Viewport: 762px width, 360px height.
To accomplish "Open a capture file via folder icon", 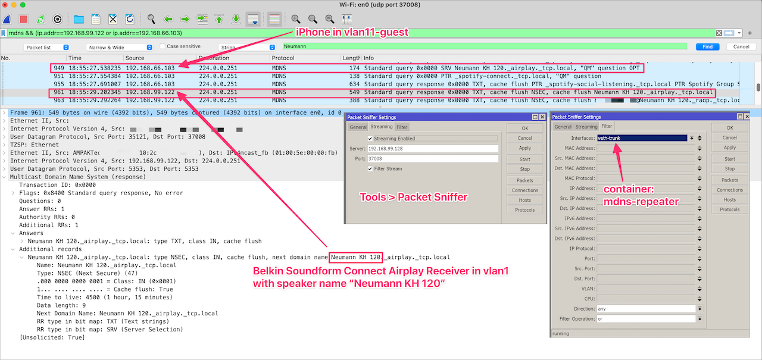I will (x=79, y=20).
